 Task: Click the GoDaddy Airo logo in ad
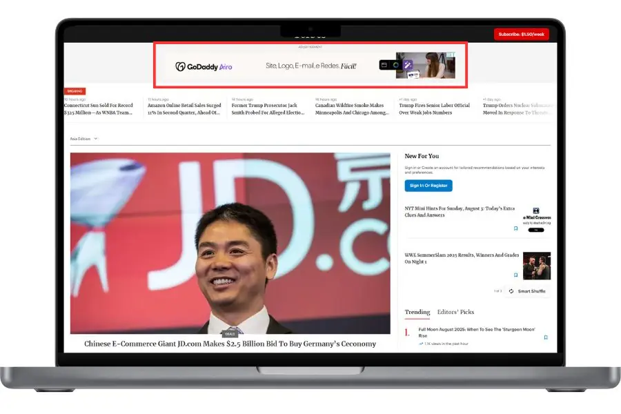click(204, 66)
